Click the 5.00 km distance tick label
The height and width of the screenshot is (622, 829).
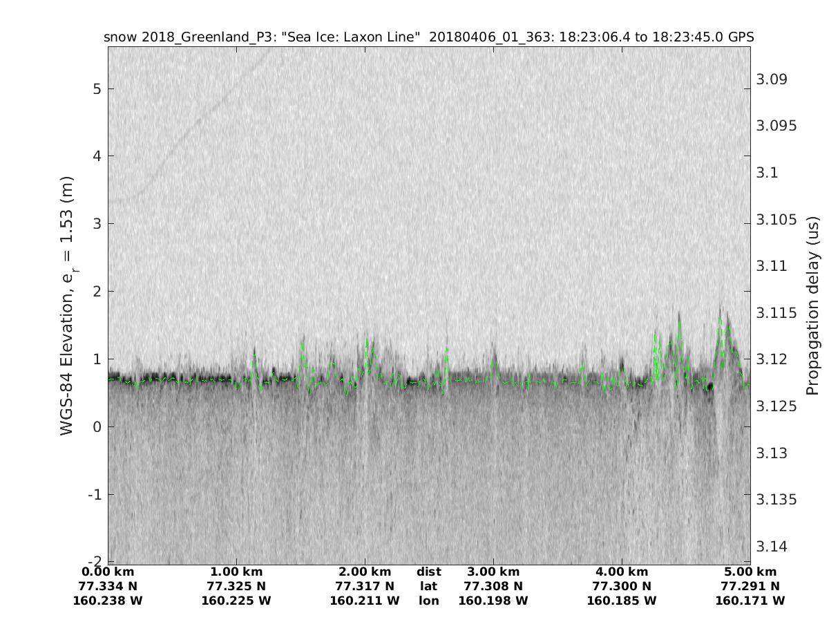point(750,572)
